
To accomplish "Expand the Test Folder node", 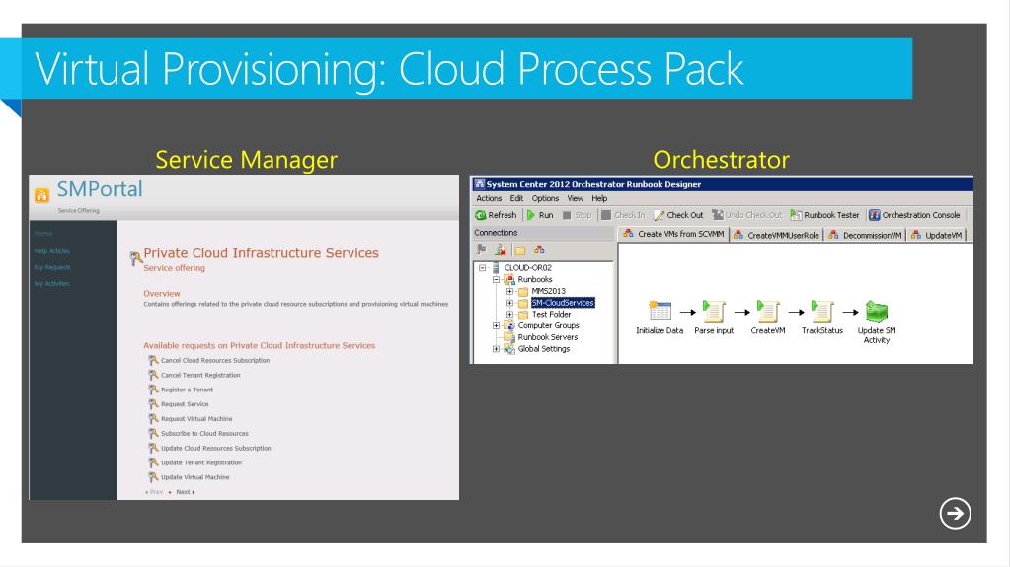I will tap(509, 315).
